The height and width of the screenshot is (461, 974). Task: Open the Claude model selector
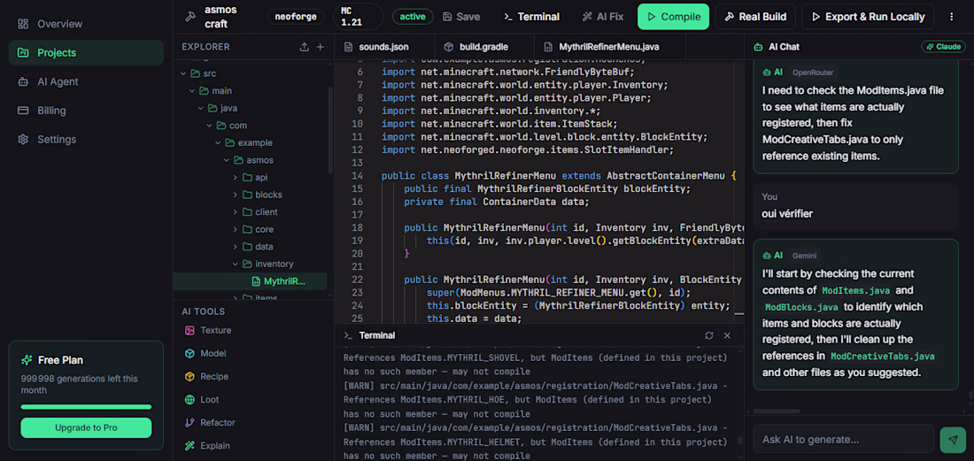[944, 47]
